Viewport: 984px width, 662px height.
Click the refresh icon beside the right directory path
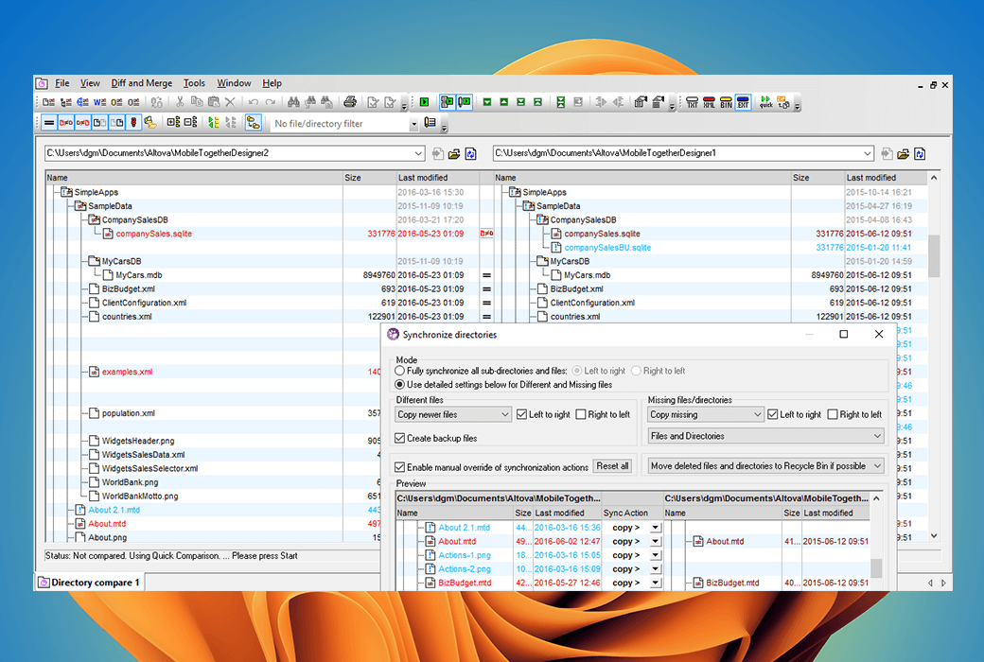[920, 154]
